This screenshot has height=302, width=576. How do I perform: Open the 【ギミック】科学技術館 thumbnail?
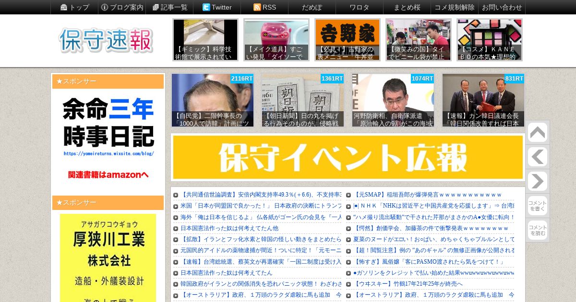click(x=205, y=40)
